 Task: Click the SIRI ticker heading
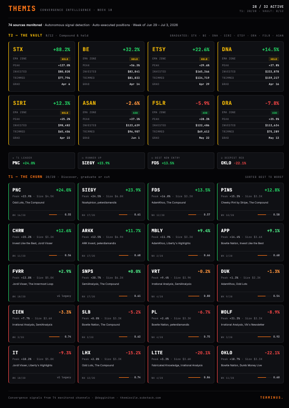tap(19, 103)
